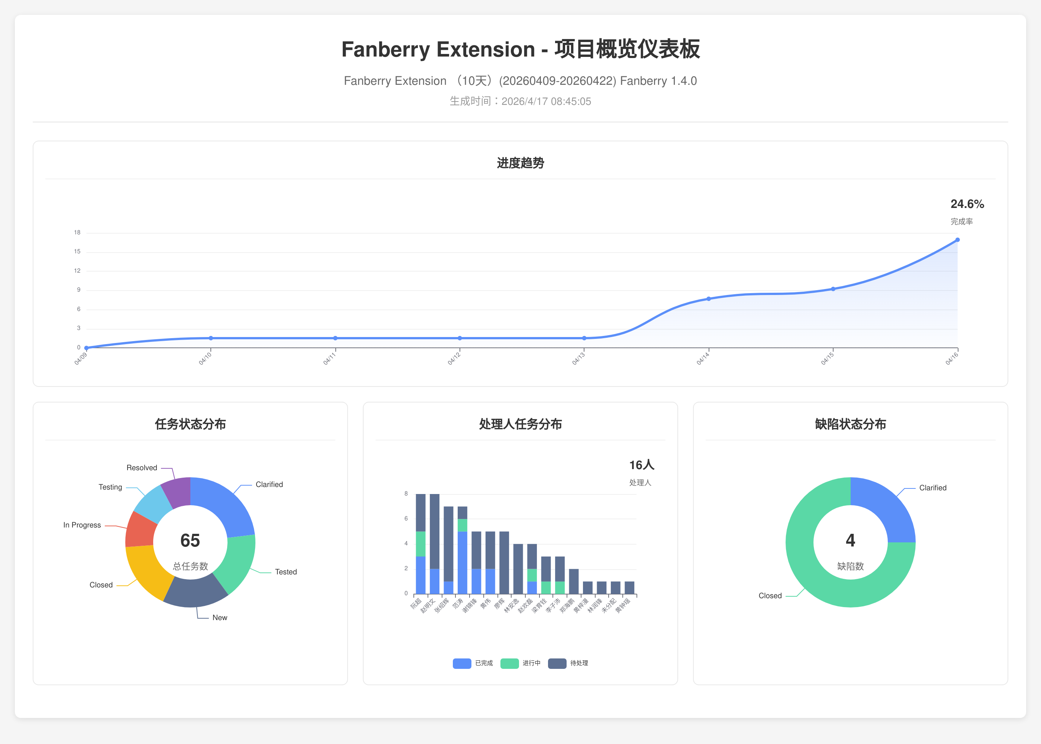The image size is (1041, 744).
Task: Click the green 进行中 segment of 阮超's bar
Action: 420,544
